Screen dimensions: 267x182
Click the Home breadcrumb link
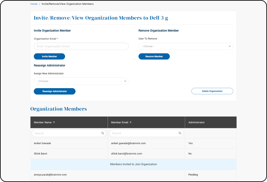34,4
